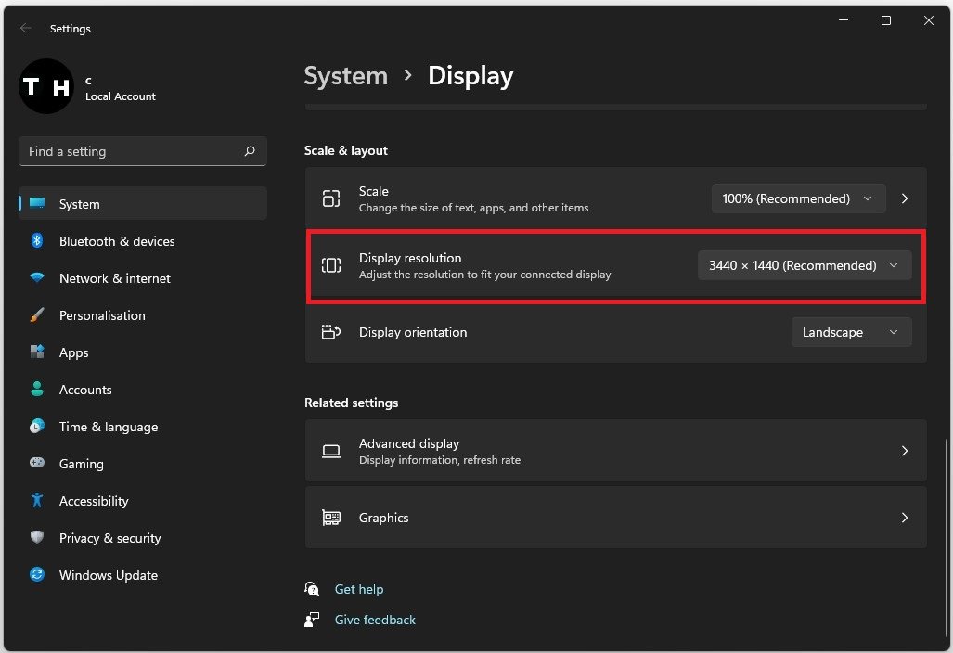953x653 pixels.
Task: Click the Get help link
Action: 359,589
